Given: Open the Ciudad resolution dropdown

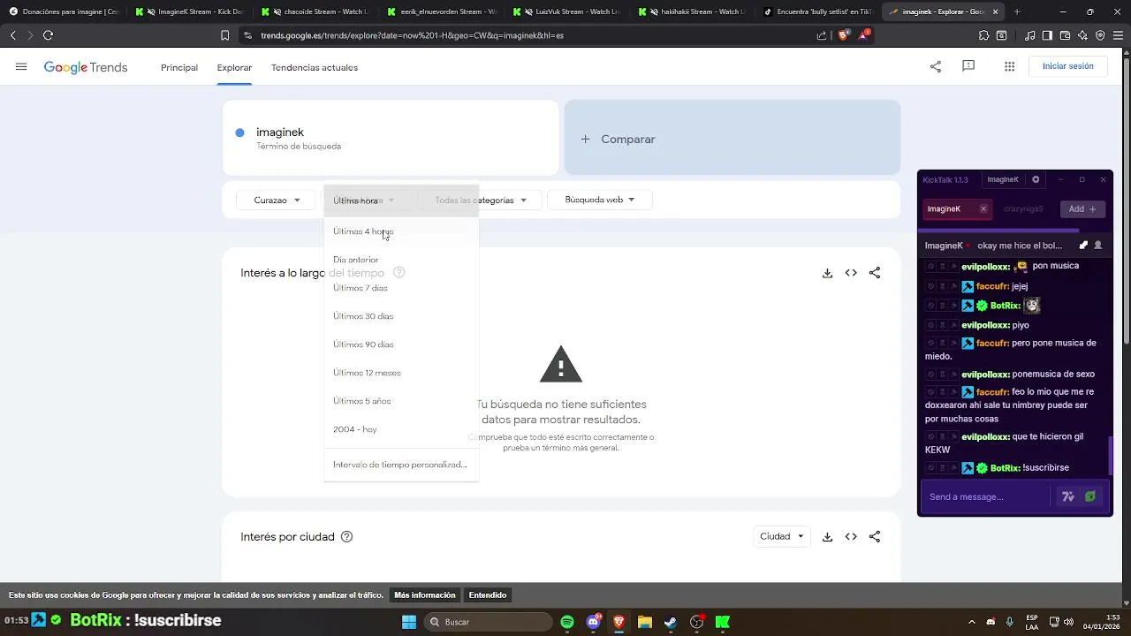Looking at the screenshot, I should [782, 536].
